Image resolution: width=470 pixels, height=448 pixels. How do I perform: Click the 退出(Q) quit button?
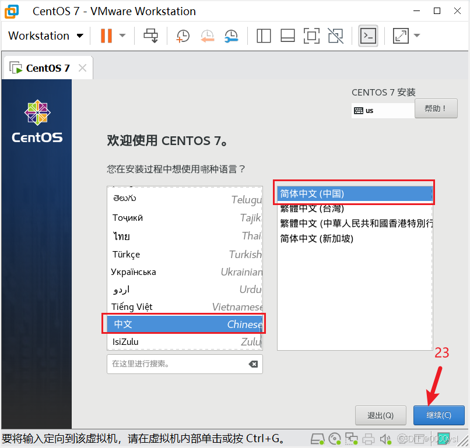[x=380, y=415]
